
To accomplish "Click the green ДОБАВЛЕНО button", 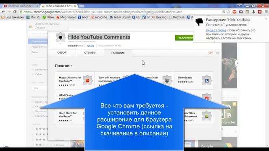I will (x=185, y=38).
